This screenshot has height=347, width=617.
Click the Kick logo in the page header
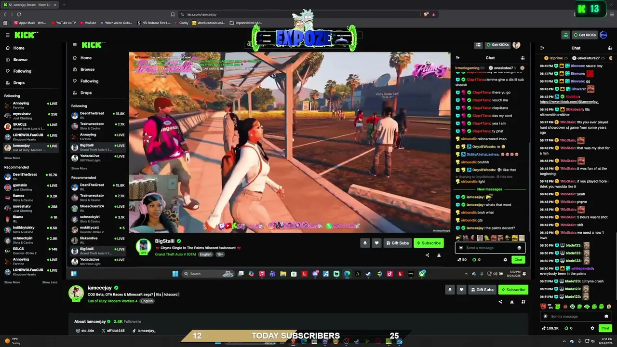click(26, 35)
